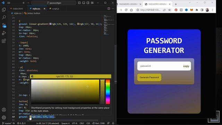This screenshot has width=222, height=125.
Task: Go forward in the browser
Action: pyautogui.click(x=121, y=10)
